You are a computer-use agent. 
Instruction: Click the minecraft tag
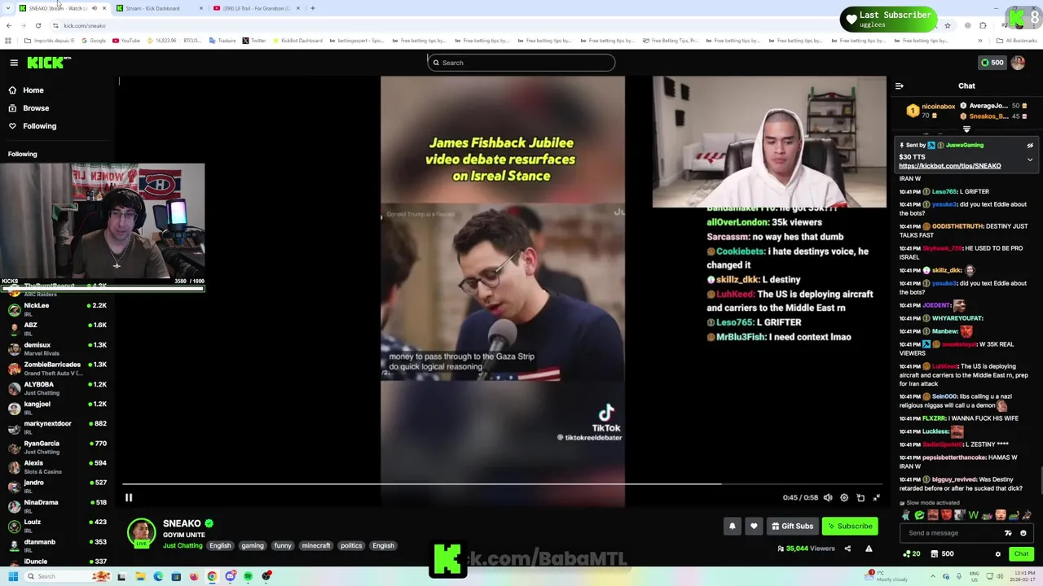pyautogui.click(x=316, y=546)
